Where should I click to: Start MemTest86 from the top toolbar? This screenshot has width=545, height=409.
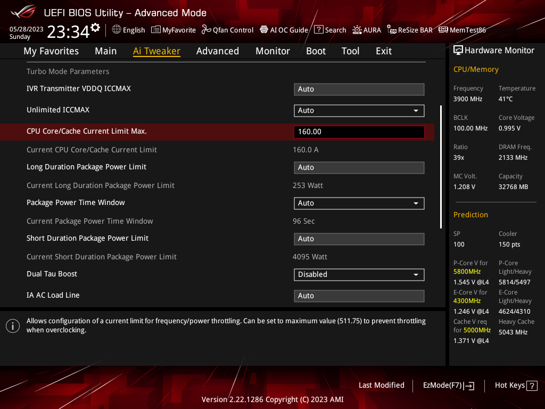443,30
